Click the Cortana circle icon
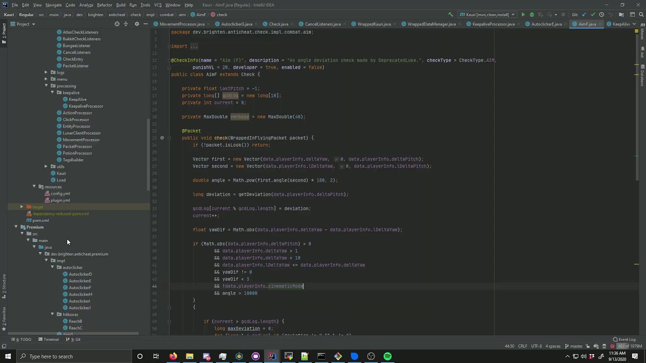This screenshot has height=363, width=646. (x=140, y=356)
